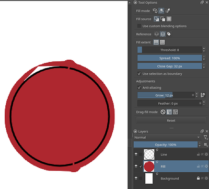Select the contiguous region Fill mode icon
This screenshot has height=189, width=209.
coord(161,11)
